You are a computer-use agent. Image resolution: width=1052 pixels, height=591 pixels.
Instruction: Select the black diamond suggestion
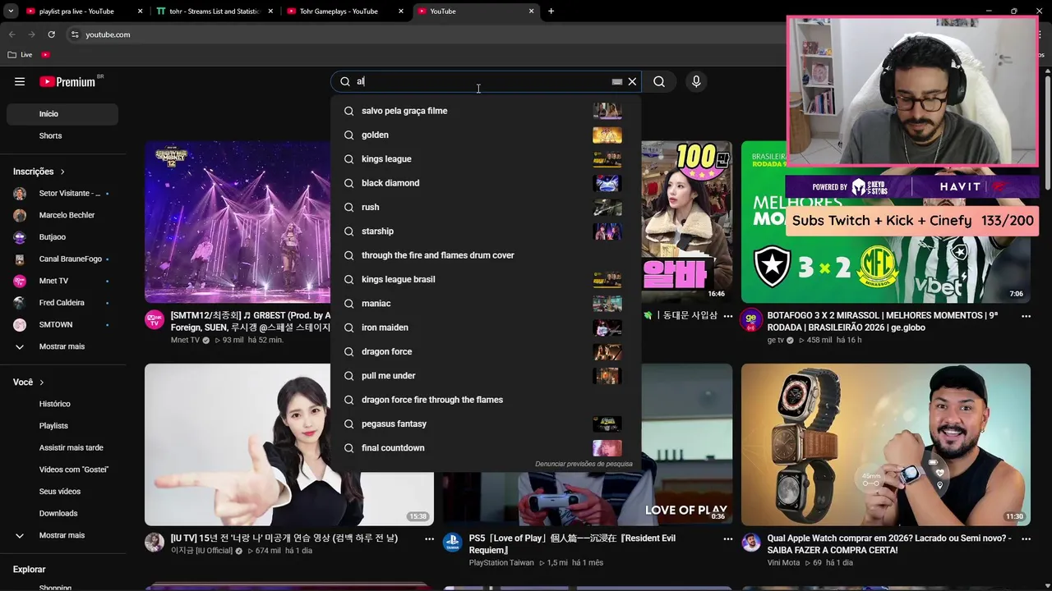pyautogui.click(x=486, y=183)
